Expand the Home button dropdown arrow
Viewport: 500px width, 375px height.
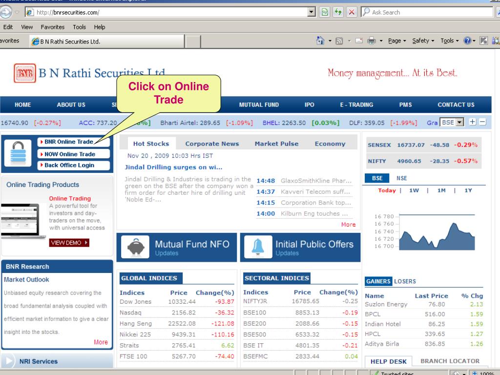[330, 41]
